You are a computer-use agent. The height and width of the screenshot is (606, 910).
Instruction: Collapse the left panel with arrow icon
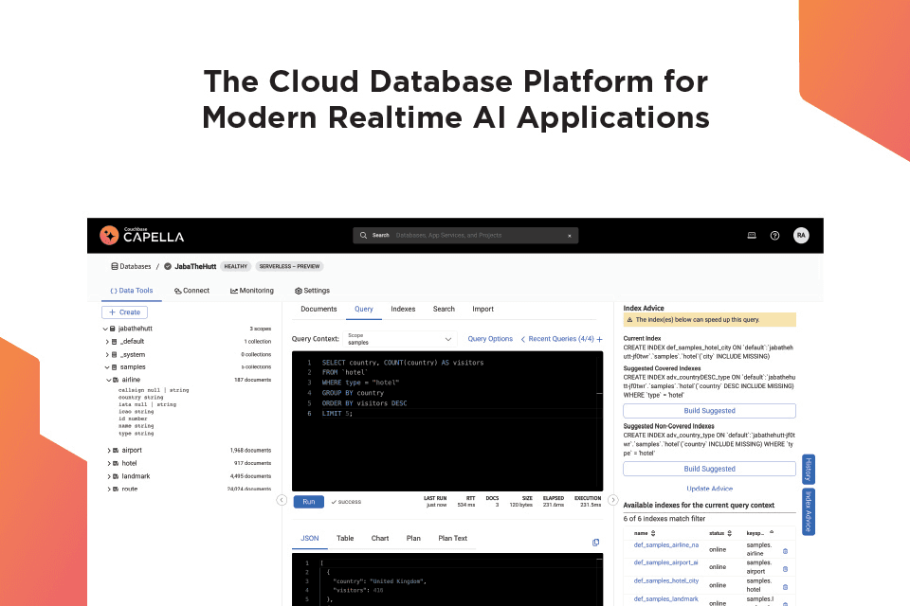tap(282, 500)
